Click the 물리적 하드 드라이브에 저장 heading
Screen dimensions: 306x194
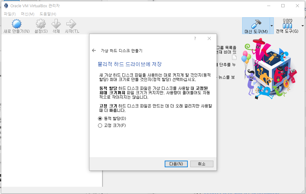tap(130, 64)
